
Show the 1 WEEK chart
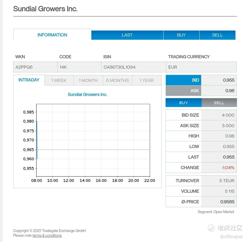(59, 80)
